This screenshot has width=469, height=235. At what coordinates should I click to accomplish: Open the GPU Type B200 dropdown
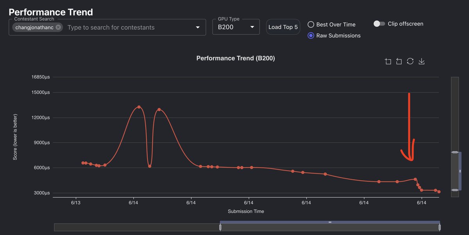[236, 27]
